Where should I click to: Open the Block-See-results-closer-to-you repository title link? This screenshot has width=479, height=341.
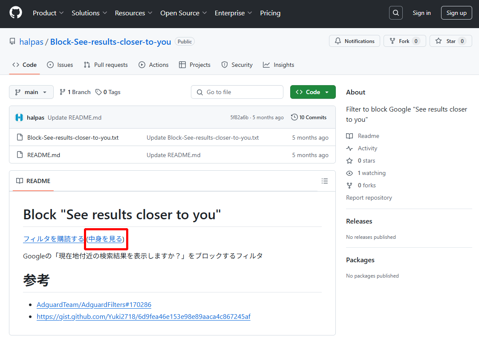[110, 42]
